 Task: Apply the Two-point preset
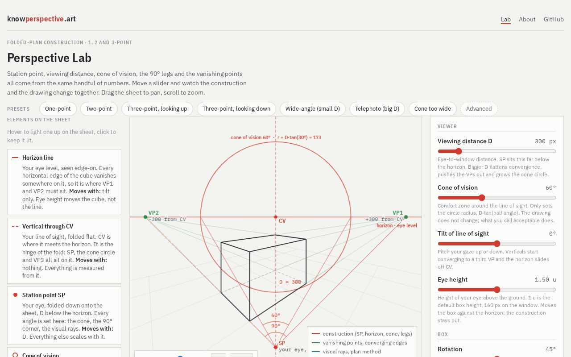(99, 109)
